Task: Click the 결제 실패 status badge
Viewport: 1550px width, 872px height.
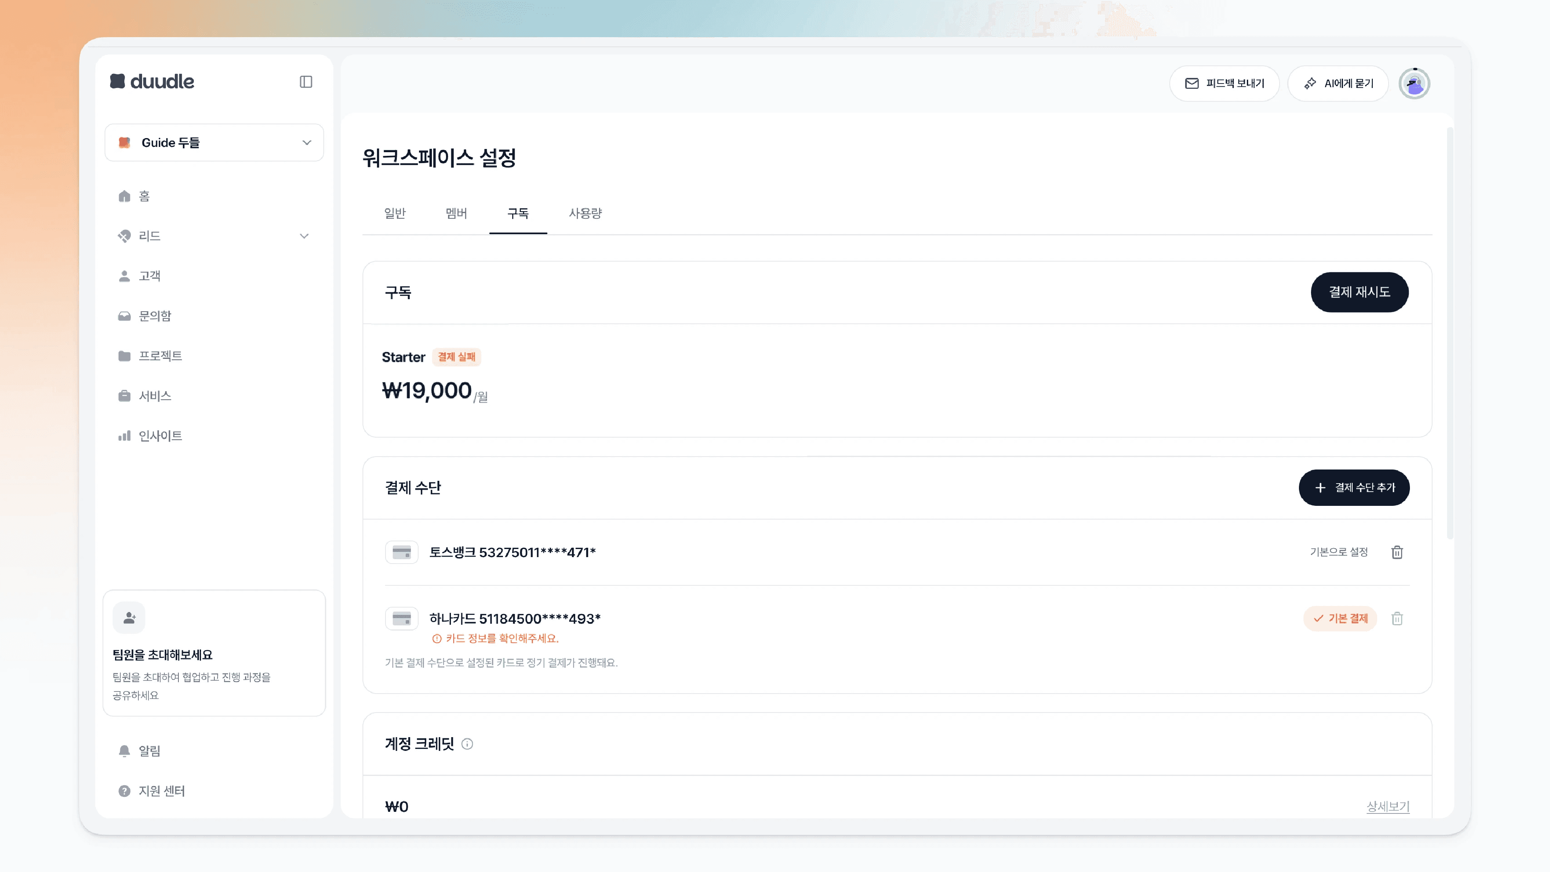Action: (x=457, y=357)
